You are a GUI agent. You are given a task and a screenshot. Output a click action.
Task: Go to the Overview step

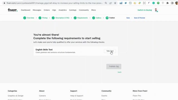(x=30, y=18)
